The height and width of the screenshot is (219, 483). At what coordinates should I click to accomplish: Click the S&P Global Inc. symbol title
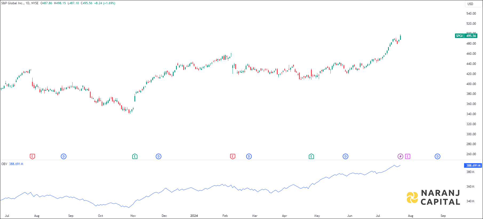click(x=12, y=3)
